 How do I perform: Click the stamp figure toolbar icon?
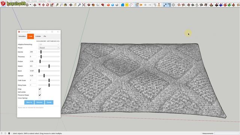159,5
